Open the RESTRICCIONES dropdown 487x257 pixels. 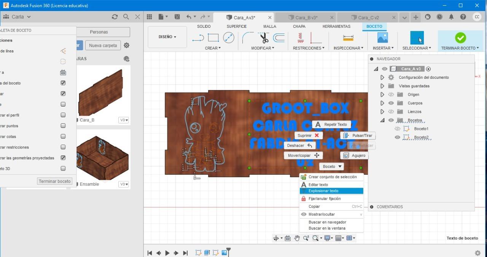[x=309, y=48]
